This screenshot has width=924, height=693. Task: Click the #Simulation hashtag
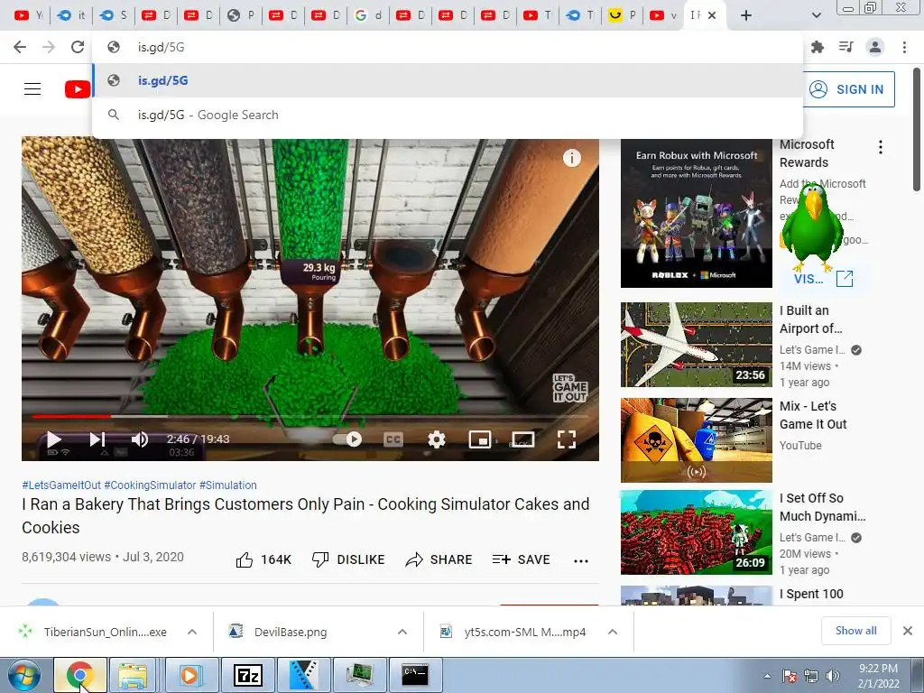click(x=228, y=485)
